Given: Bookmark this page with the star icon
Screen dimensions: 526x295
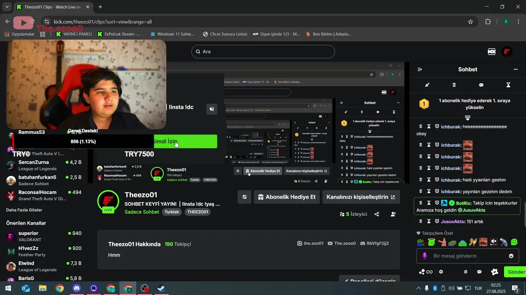Looking at the screenshot, I should coord(471,22).
